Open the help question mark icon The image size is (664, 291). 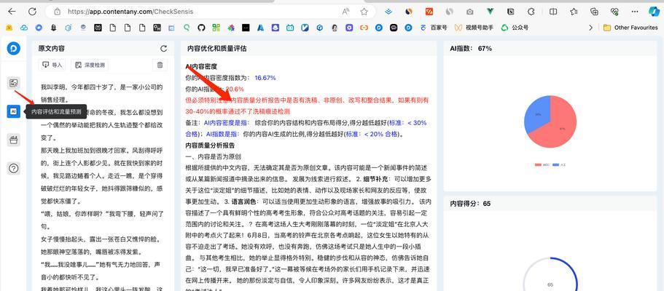tap(14, 168)
